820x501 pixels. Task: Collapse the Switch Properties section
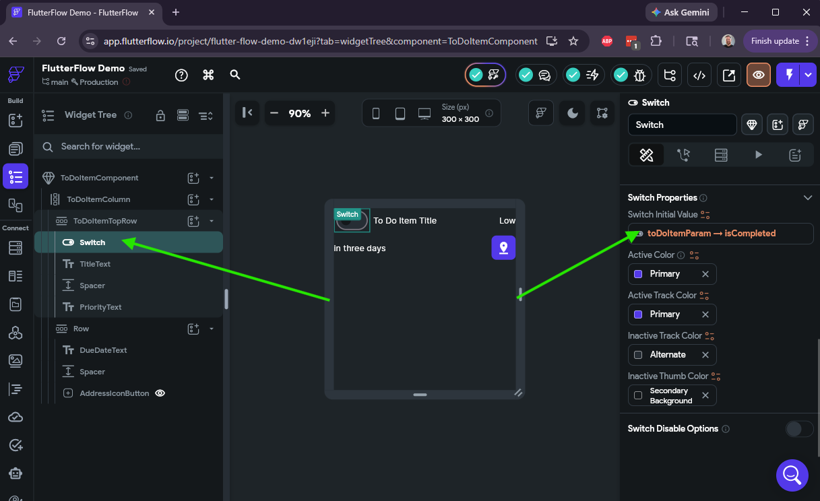(x=808, y=198)
